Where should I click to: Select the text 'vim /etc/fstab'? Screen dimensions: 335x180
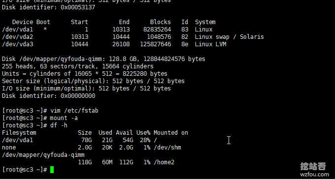(74, 111)
